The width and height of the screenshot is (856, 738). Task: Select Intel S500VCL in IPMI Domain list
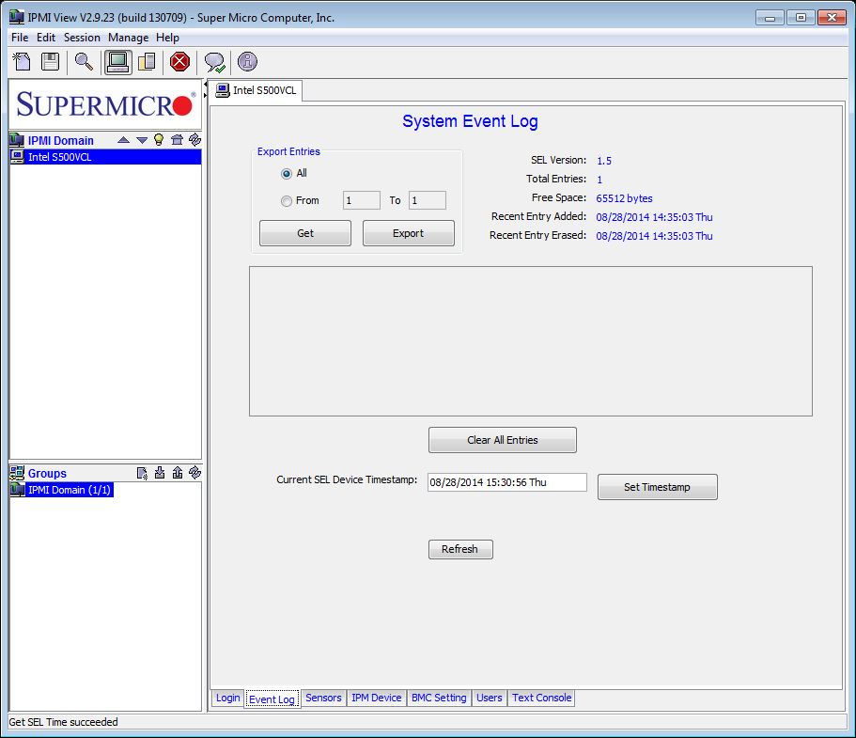click(105, 157)
